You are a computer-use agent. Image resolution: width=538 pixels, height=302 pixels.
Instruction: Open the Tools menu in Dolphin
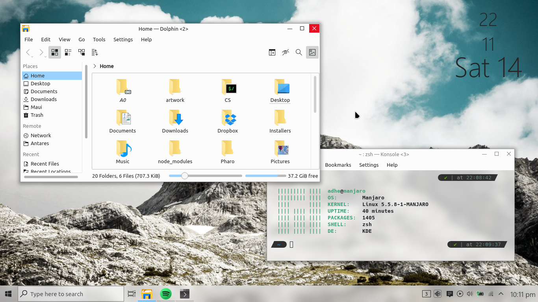pos(99,39)
